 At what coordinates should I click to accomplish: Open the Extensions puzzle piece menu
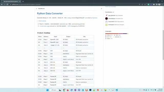[154, 5]
